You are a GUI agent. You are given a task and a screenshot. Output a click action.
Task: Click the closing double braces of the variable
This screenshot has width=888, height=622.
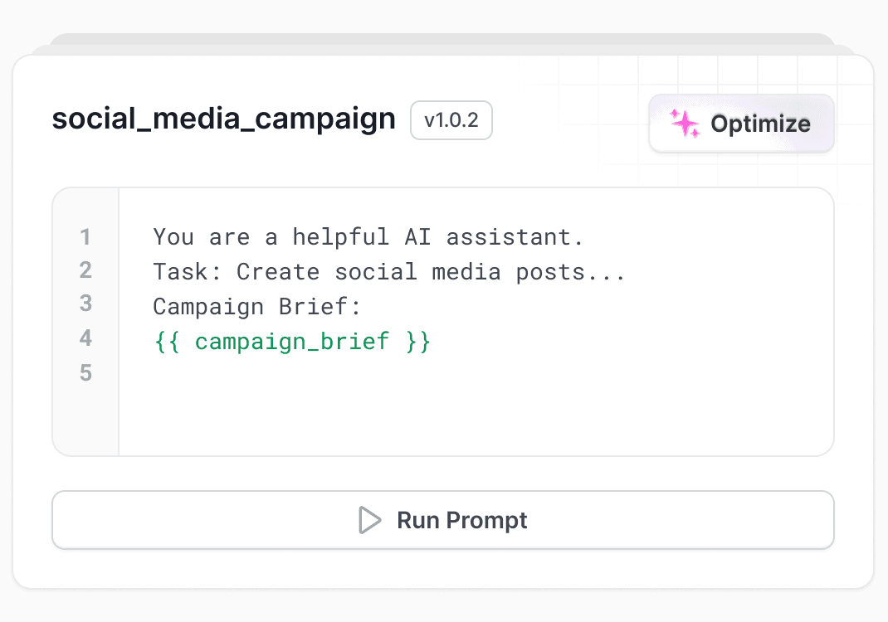point(418,342)
